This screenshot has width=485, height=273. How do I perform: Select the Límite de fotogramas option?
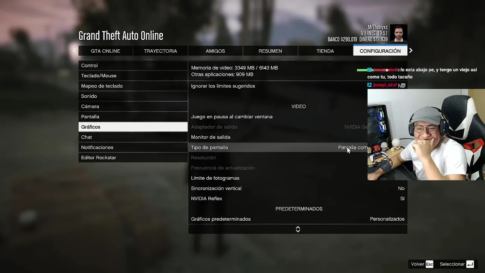pyautogui.click(x=278, y=178)
